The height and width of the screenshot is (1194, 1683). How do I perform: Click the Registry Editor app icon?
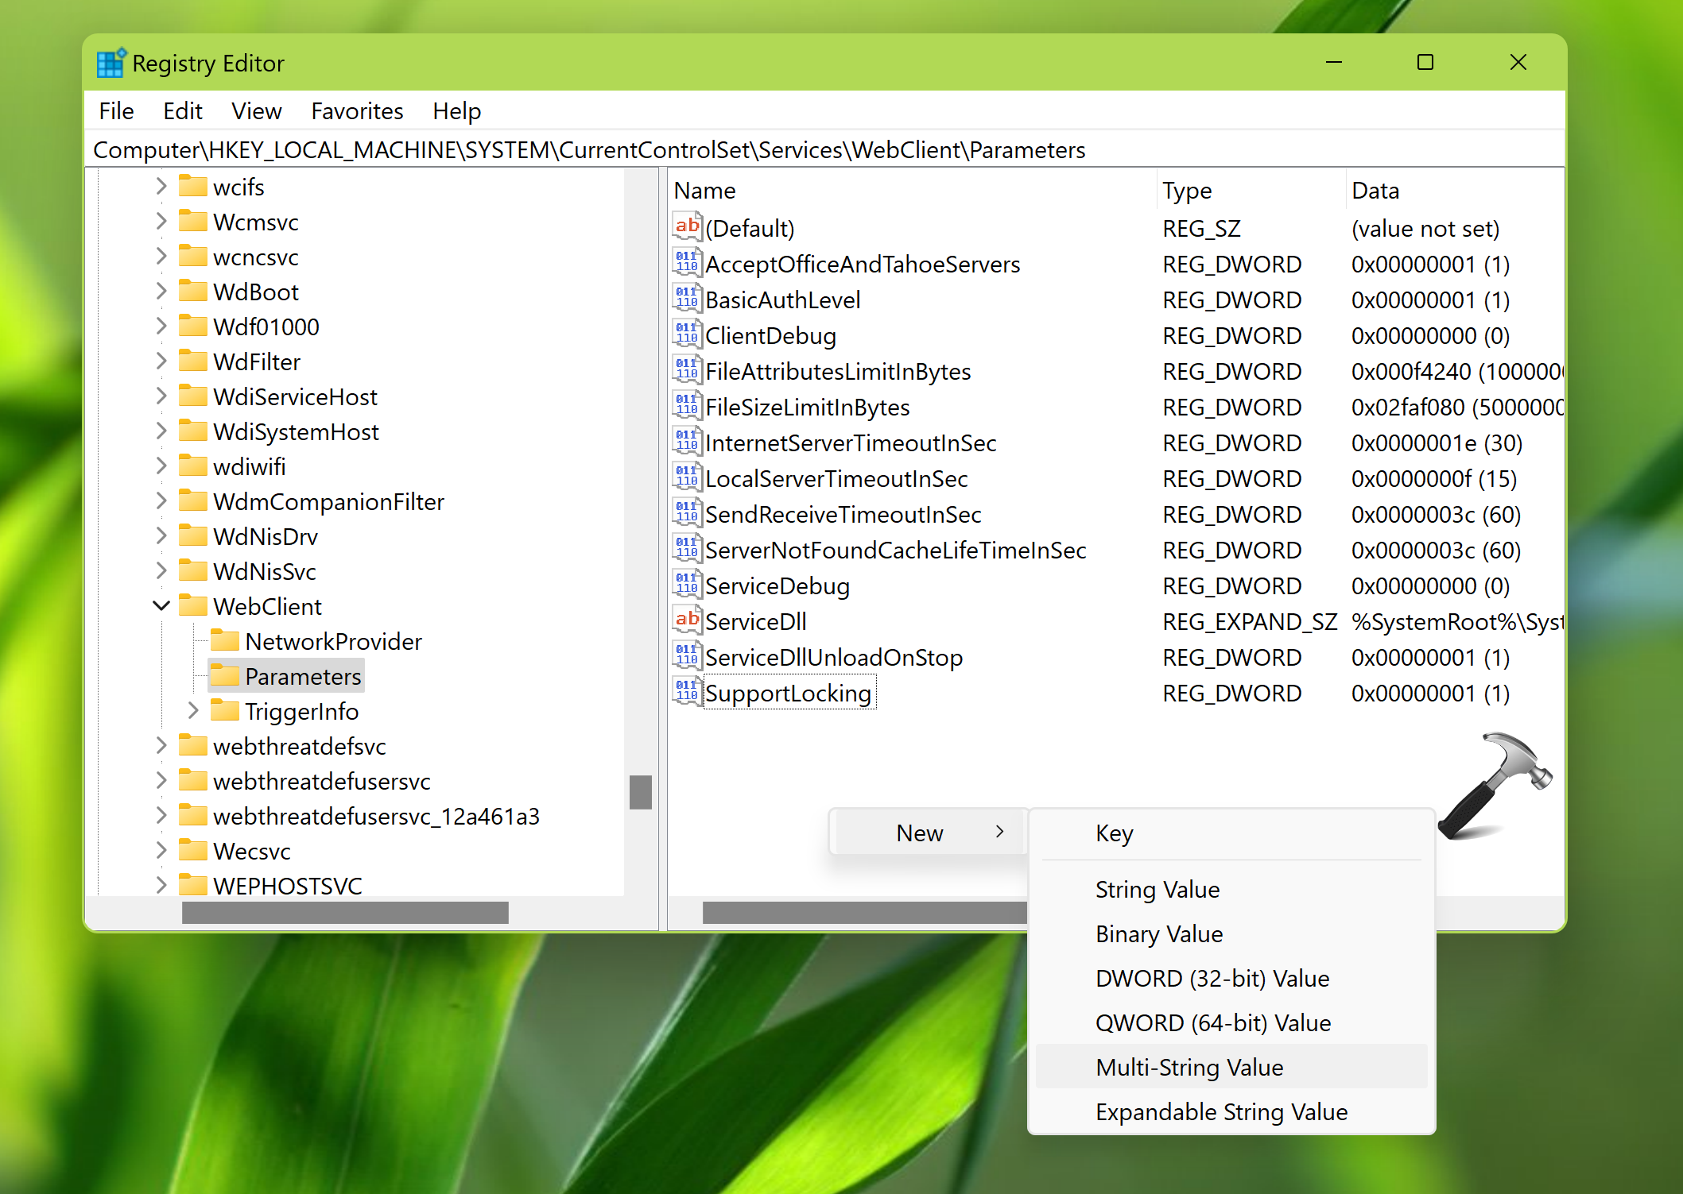(x=111, y=63)
